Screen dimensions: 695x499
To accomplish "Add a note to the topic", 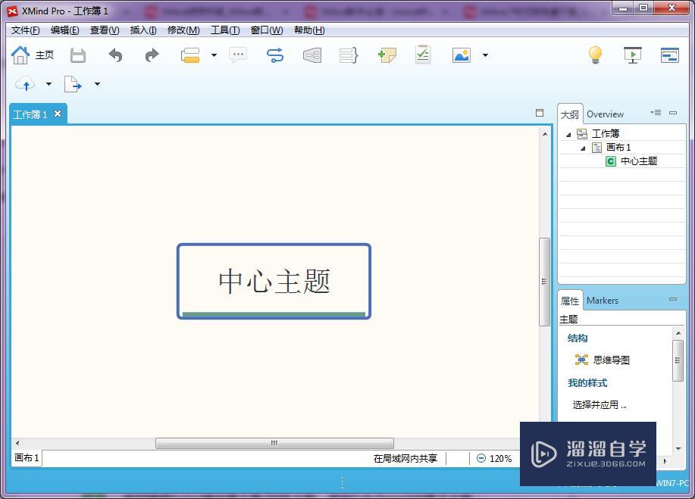I will [387, 55].
